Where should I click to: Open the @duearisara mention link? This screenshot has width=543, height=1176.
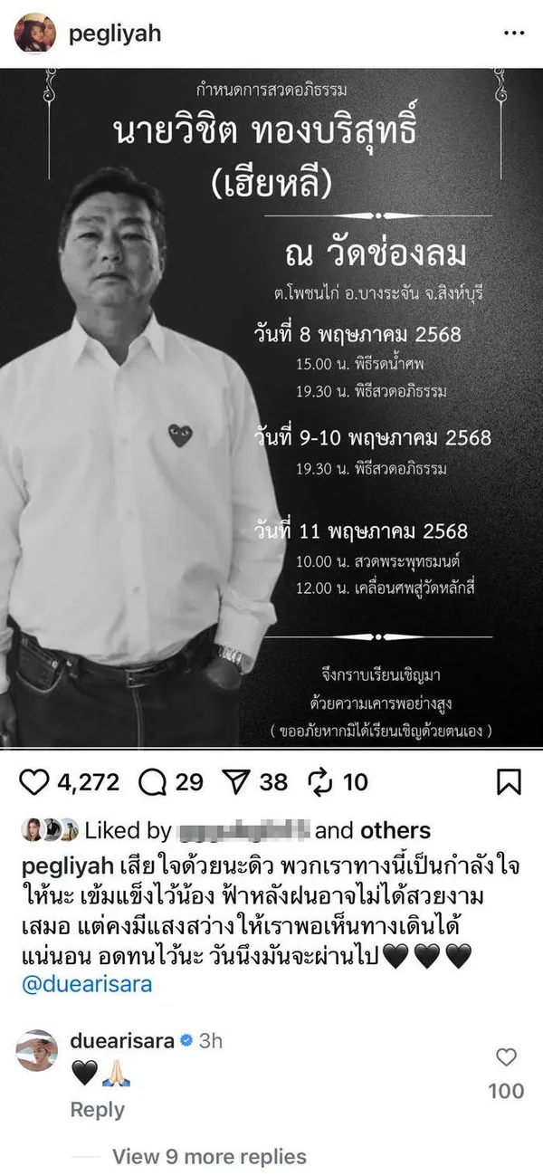click(x=86, y=984)
